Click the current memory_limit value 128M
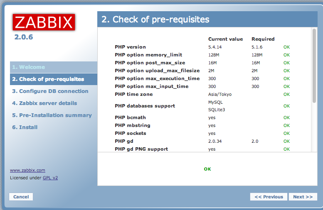The width and height of the screenshot is (323, 210). 214,55
